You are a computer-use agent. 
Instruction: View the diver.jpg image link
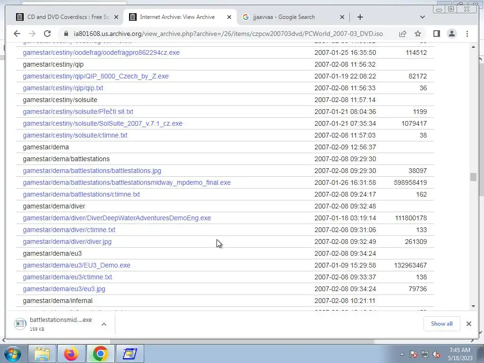[67, 242]
